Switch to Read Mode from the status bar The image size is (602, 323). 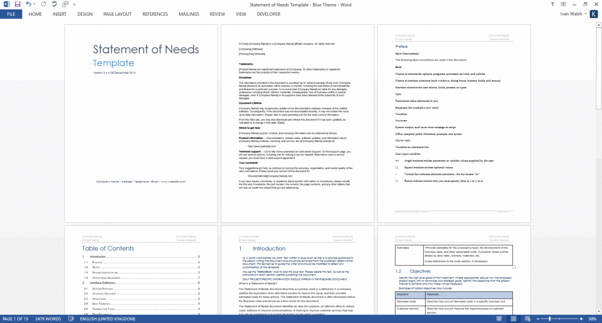point(499,319)
